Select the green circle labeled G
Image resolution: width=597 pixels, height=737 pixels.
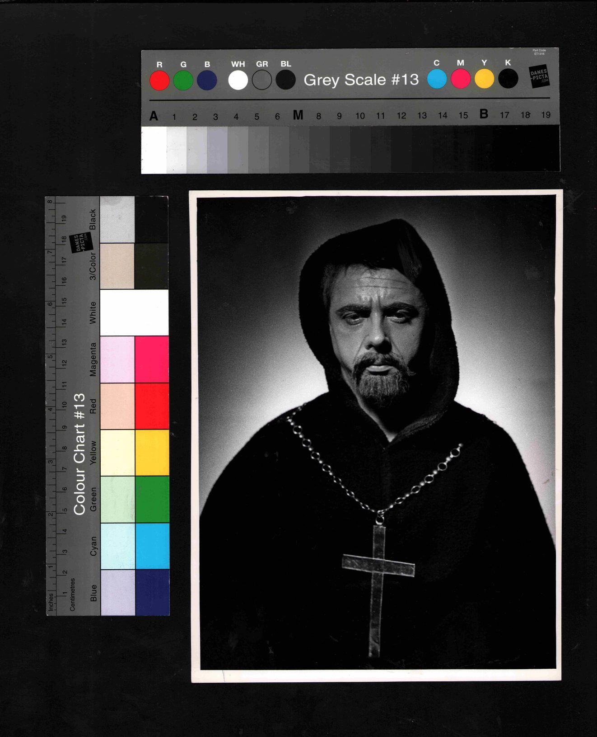pos(183,81)
